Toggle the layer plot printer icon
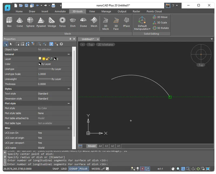 tap(51, 59)
